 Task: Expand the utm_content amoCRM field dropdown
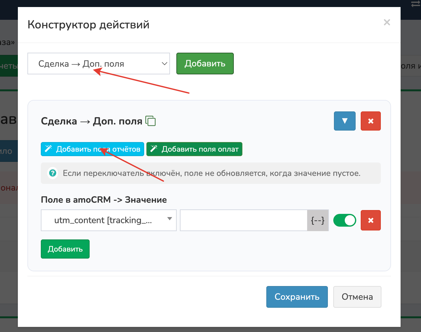(x=108, y=220)
